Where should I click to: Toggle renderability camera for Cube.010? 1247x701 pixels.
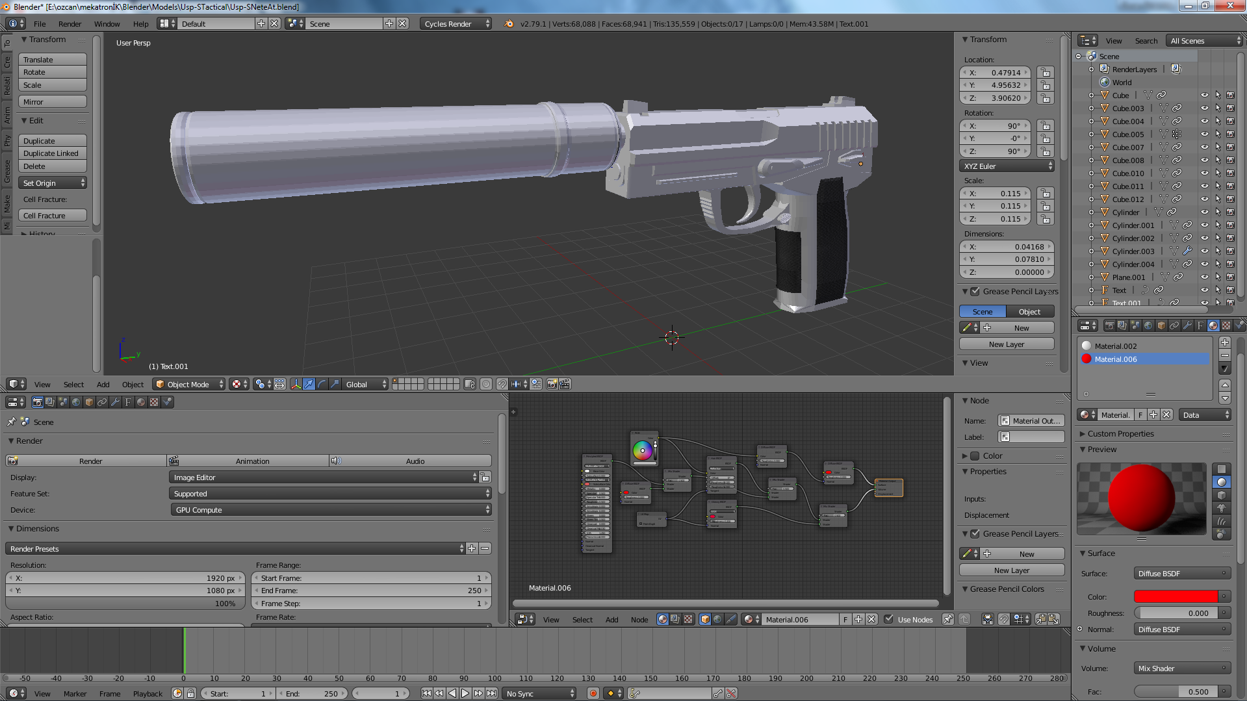click(x=1230, y=173)
